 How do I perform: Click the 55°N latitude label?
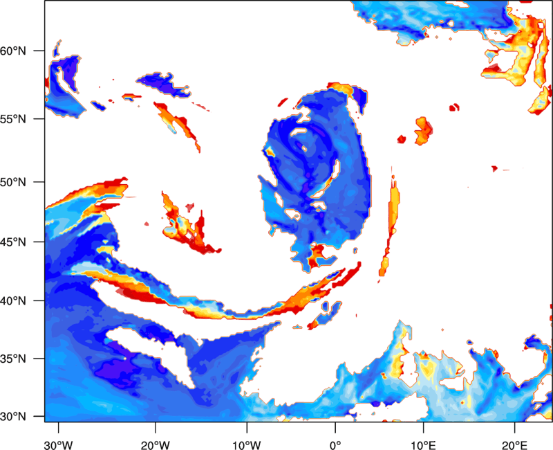(13, 119)
